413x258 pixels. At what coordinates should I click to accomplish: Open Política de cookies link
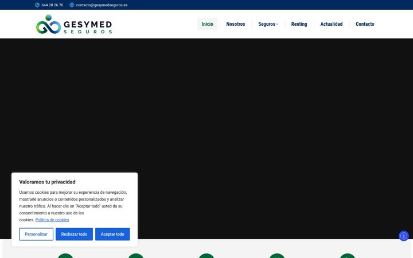52,220
